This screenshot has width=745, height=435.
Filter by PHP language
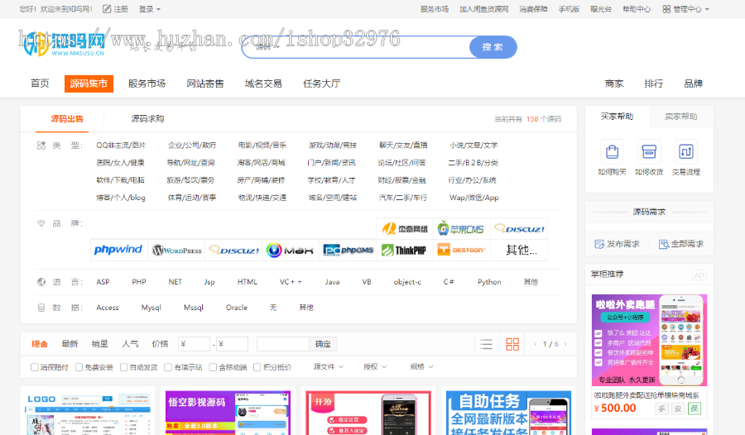pos(139,282)
